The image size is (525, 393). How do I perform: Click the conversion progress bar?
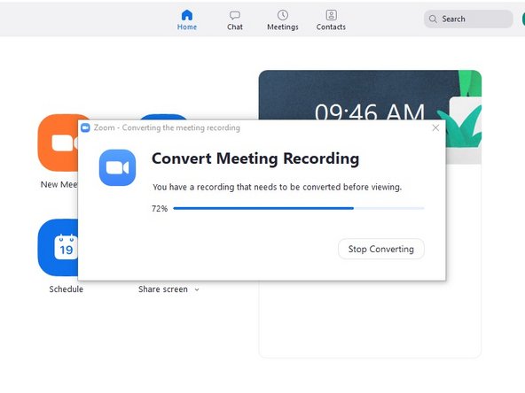coord(299,208)
